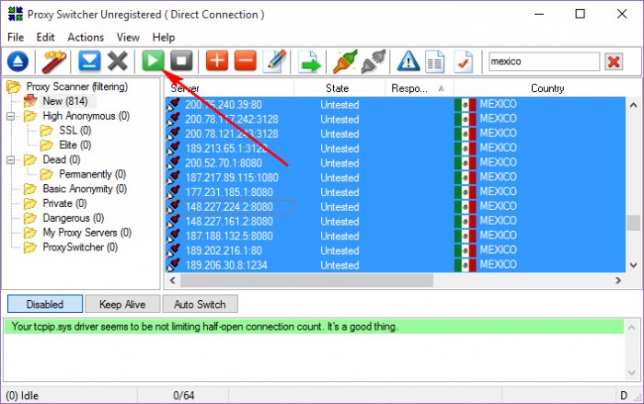Toggle the Keep Alive mode

(x=122, y=304)
